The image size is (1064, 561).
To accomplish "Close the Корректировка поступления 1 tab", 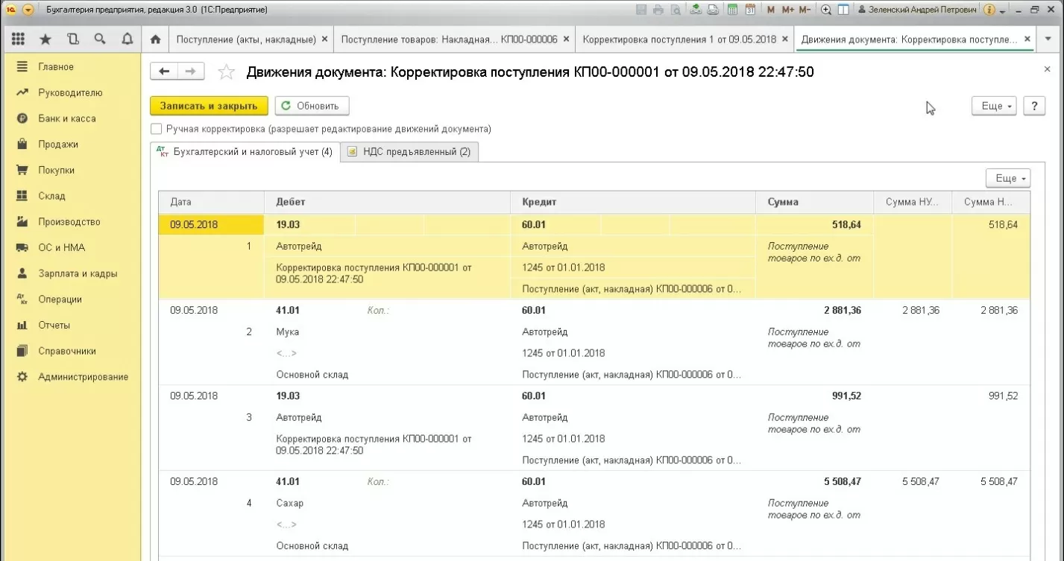I will coord(786,39).
